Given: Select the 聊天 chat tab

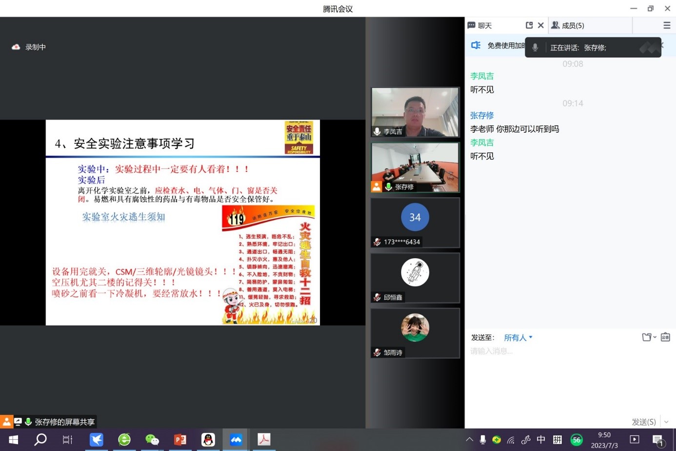Looking at the screenshot, I should tap(484, 25).
